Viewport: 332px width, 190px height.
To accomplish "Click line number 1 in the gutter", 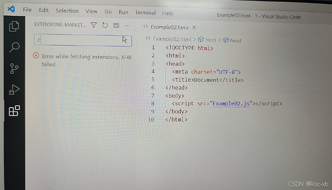I will [x=153, y=48].
